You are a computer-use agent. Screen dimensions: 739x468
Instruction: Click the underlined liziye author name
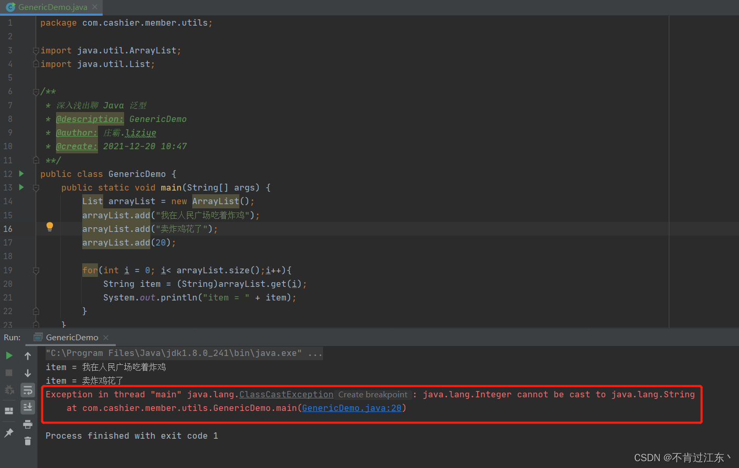coord(140,132)
